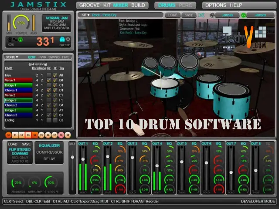Click the OUT 2 top EQ knob 70%
The height and width of the screenshot is (209, 279).
coord(120,151)
